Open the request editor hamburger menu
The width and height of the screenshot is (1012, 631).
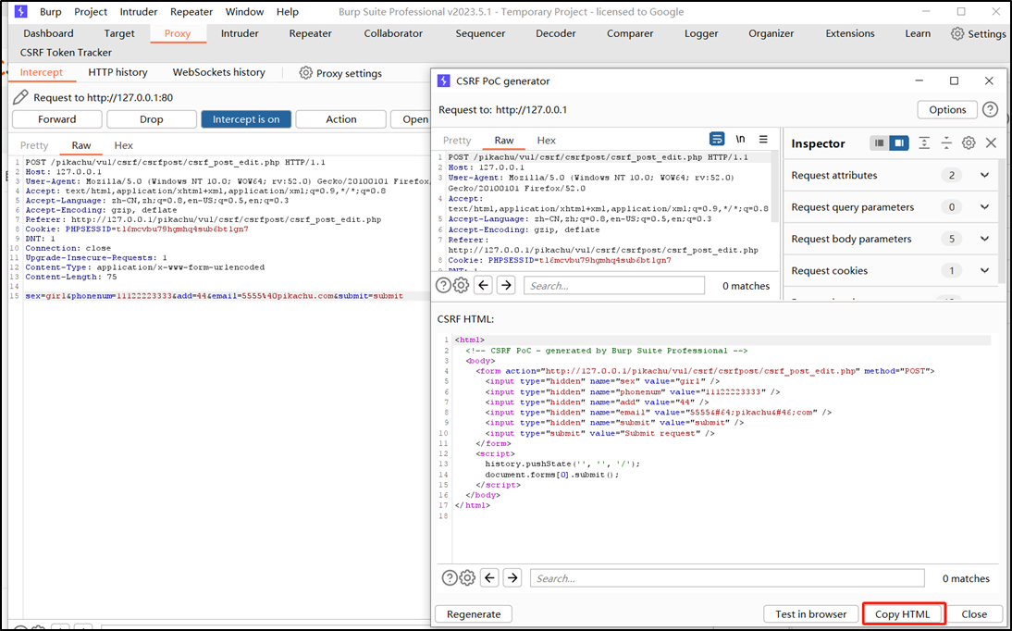[763, 139]
